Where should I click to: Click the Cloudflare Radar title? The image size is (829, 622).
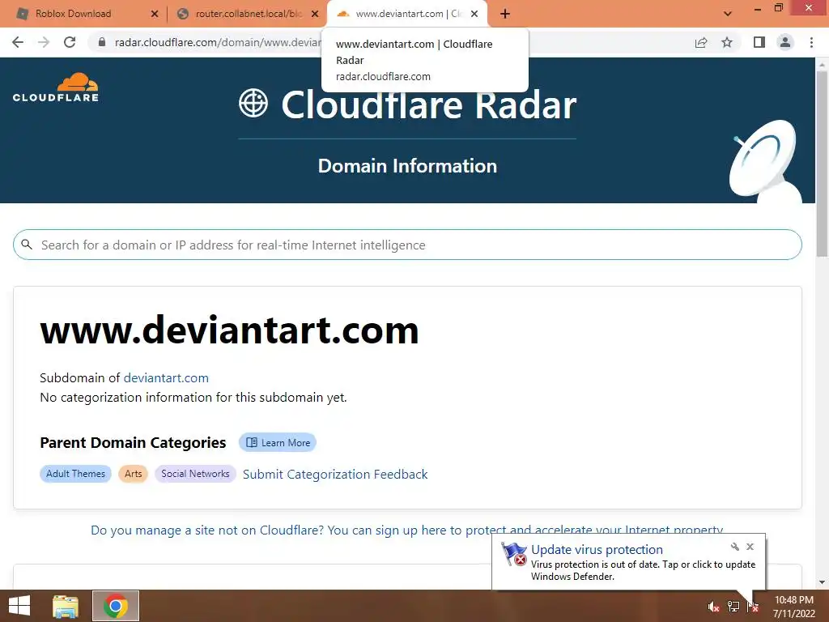(429, 104)
